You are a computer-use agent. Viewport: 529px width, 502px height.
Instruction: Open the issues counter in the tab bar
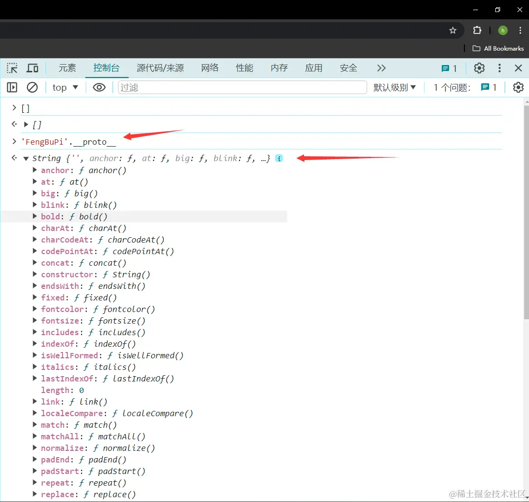pyautogui.click(x=449, y=68)
